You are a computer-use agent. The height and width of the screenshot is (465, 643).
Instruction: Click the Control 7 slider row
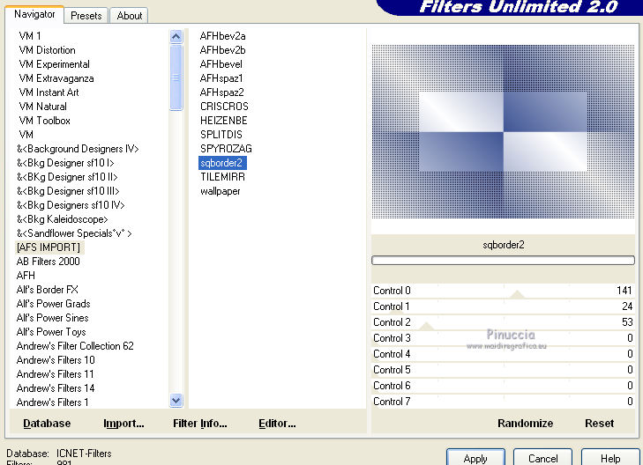[x=503, y=401]
